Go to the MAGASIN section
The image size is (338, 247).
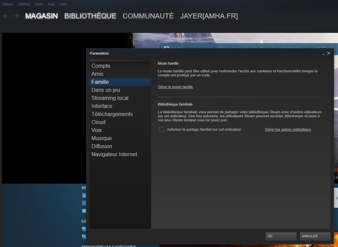[x=42, y=16]
